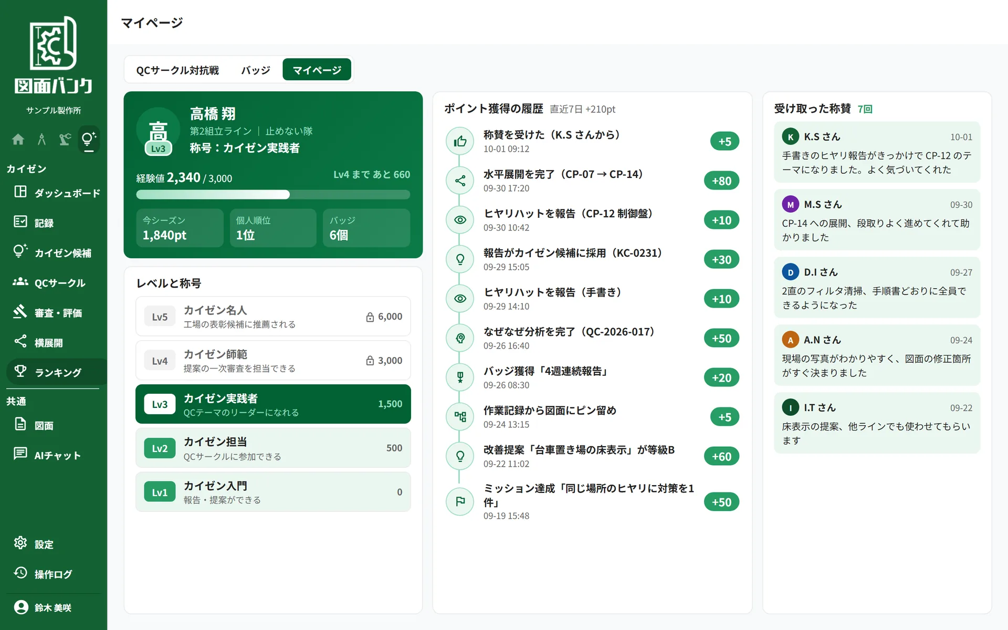
Task: Switch to the QCサークル対抗戦 tab
Action: [x=177, y=70]
